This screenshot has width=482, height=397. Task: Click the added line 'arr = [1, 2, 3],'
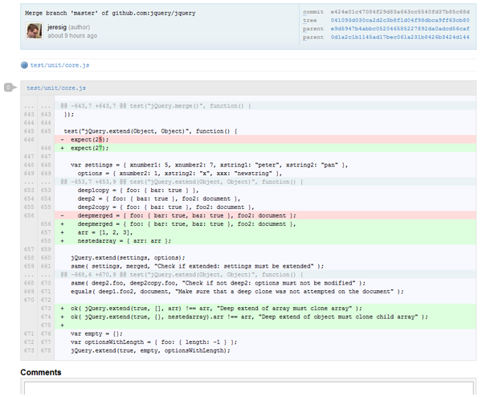tap(265, 232)
